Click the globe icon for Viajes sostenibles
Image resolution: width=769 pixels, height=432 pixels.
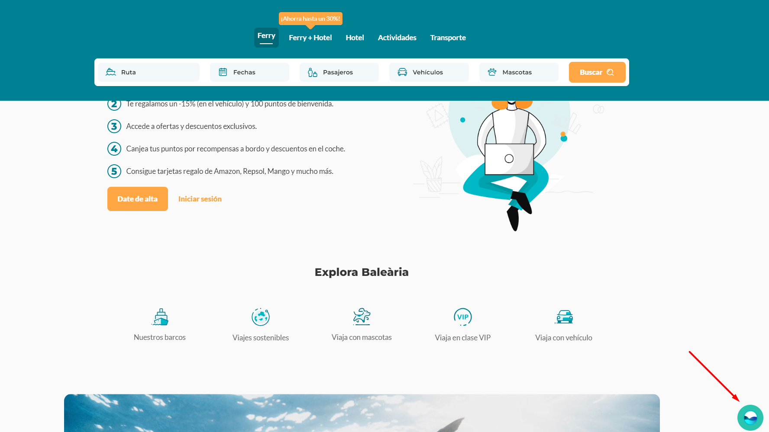(x=261, y=317)
